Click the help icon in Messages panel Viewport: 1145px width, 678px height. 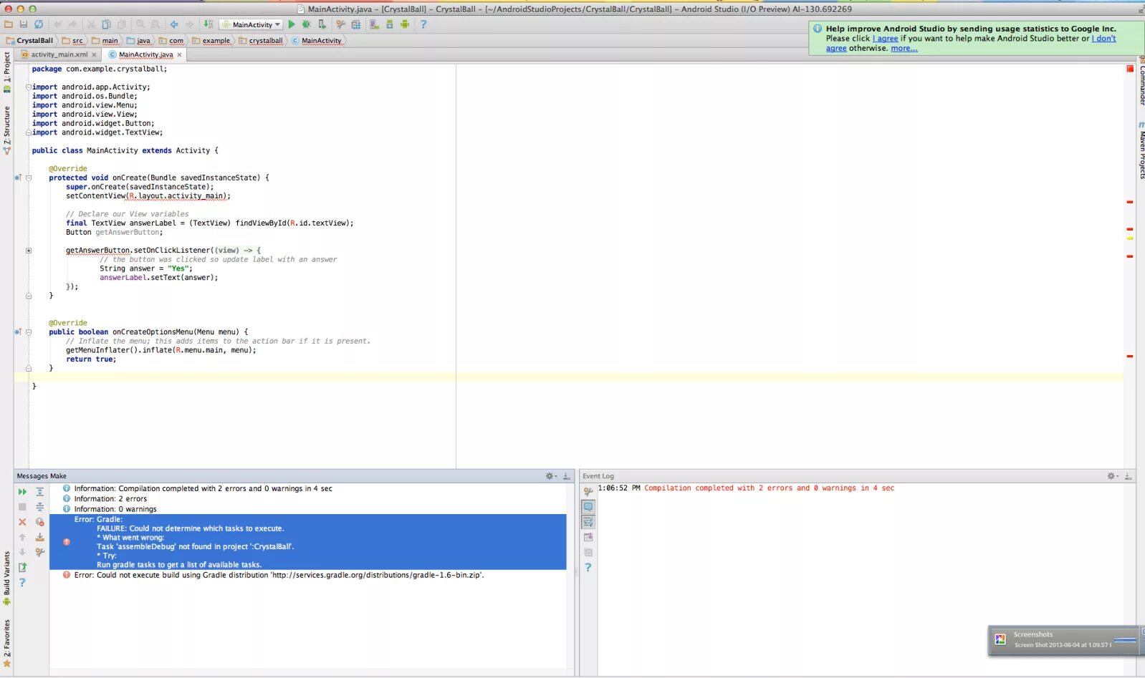(22, 582)
